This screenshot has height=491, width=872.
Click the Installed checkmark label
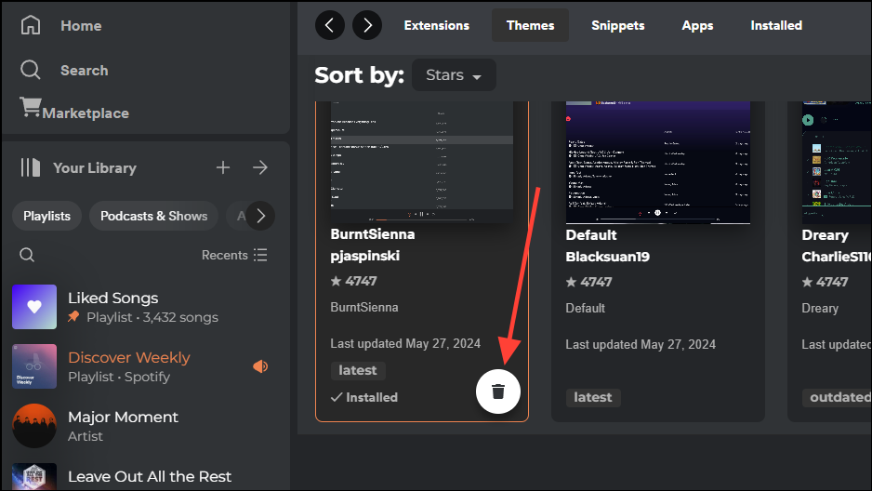[x=364, y=398]
